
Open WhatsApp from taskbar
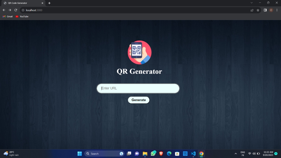[153, 154]
